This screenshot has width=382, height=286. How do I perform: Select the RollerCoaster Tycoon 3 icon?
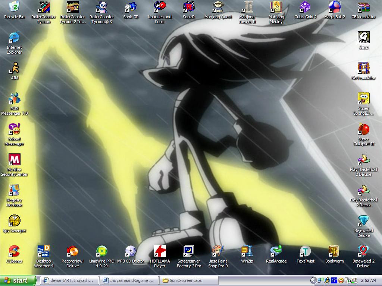[x=102, y=7]
